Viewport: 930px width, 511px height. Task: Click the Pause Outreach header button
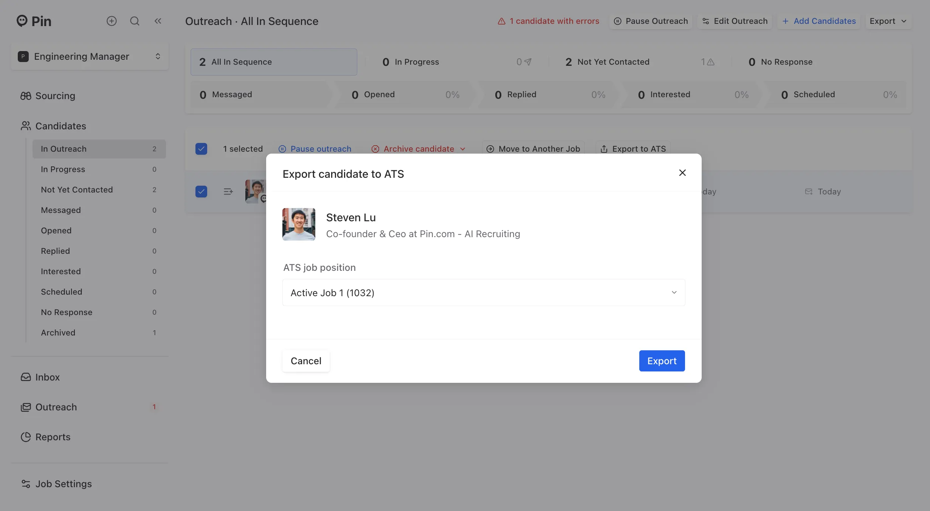(x=651, y=21)
